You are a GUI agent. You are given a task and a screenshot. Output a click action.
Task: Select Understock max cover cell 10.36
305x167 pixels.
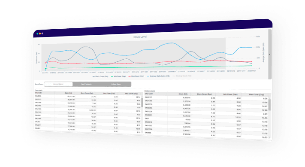click(x=265, y=103)
